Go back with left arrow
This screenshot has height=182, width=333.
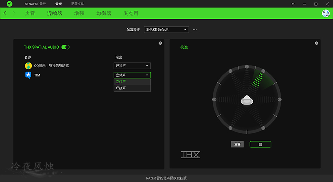(5, 13)
